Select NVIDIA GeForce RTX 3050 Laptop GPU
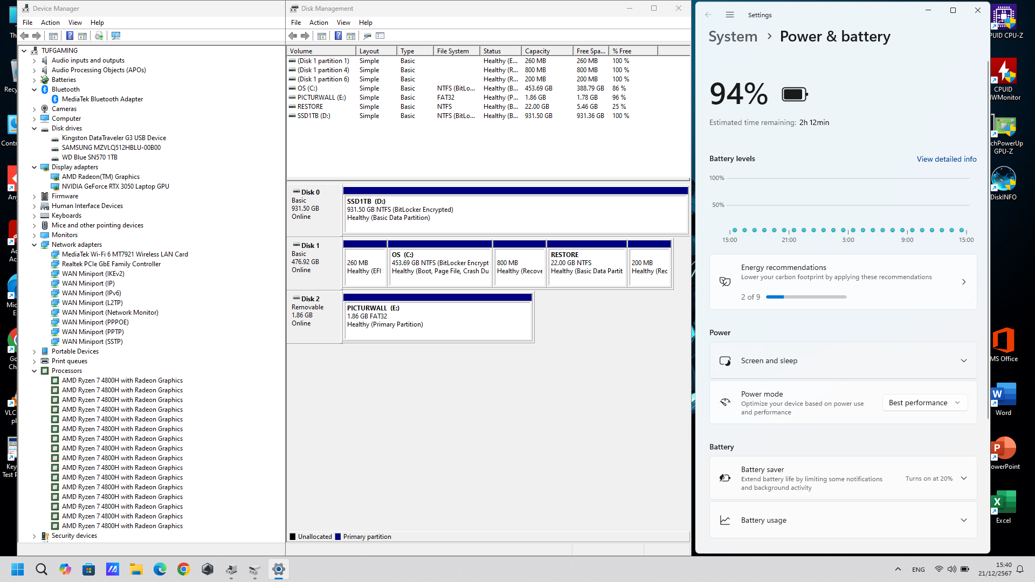Viewport: 1035px width, 582px height. pyautogui.click(x=115, y=186)
